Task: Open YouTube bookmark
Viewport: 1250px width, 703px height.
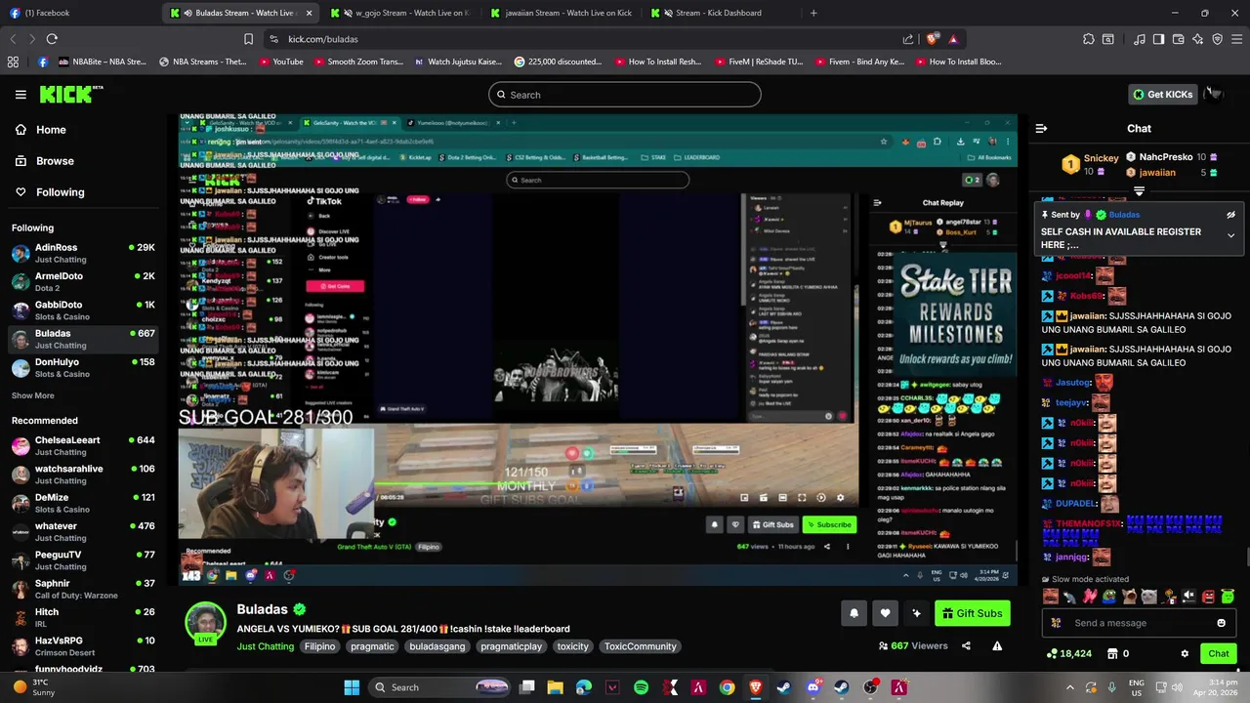Action: tap(281, 62)
